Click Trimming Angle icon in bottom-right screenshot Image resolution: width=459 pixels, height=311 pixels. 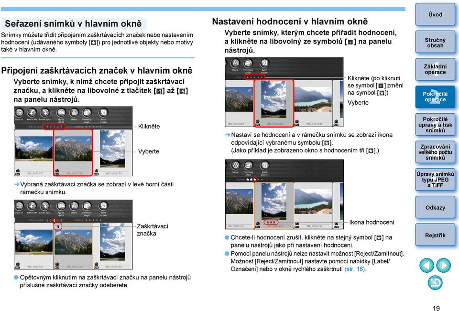click(x=248, y=165)
